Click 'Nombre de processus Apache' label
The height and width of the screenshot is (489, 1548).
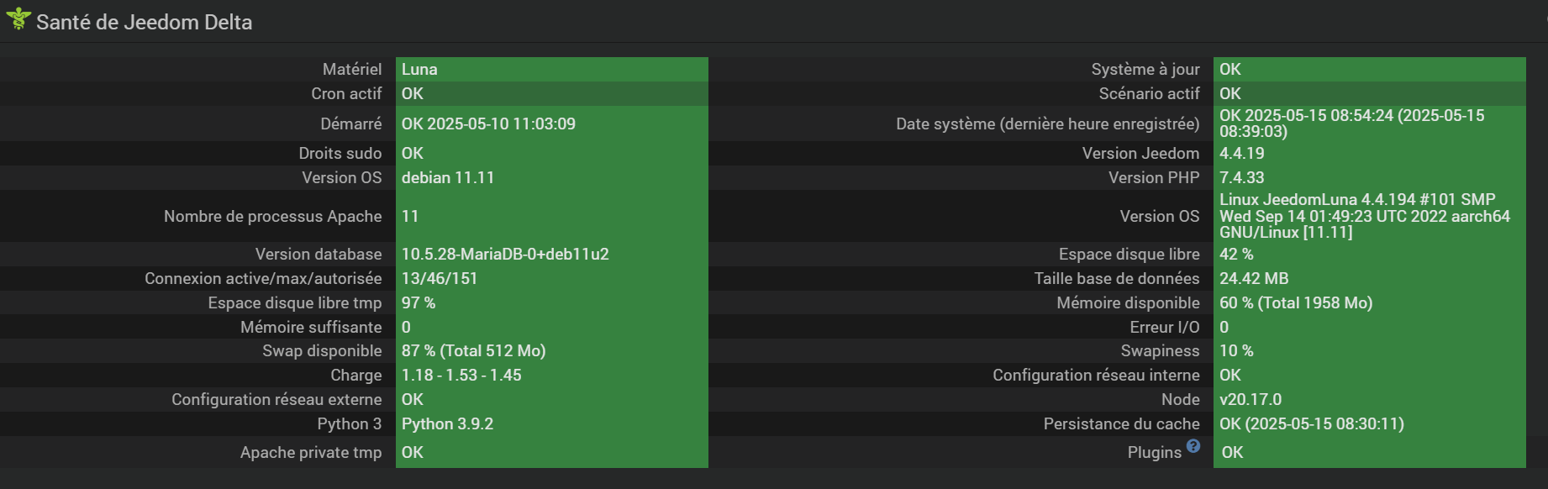click(273, 216)
